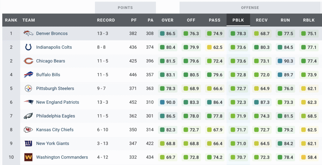The height and width of the screenshot is (165, 322).
Task: Click the Denver Broncos team logo
Action: (28, 34)
